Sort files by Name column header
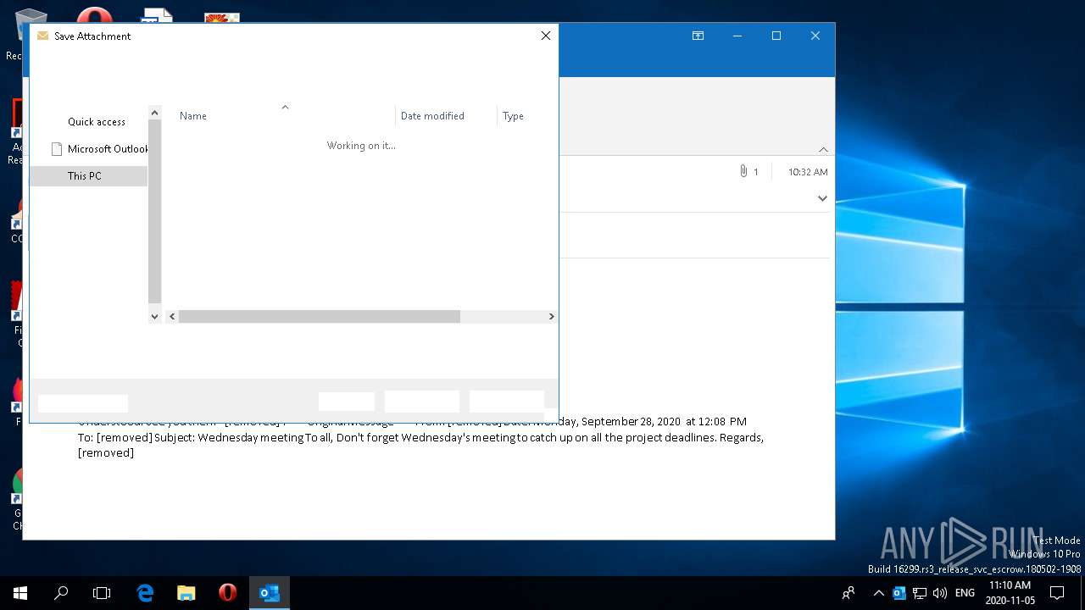1085x610 pixels. [x=193, y=116]
